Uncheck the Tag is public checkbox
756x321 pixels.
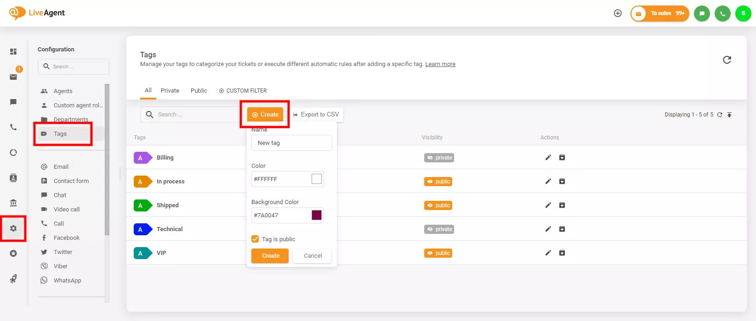[255, 239]
